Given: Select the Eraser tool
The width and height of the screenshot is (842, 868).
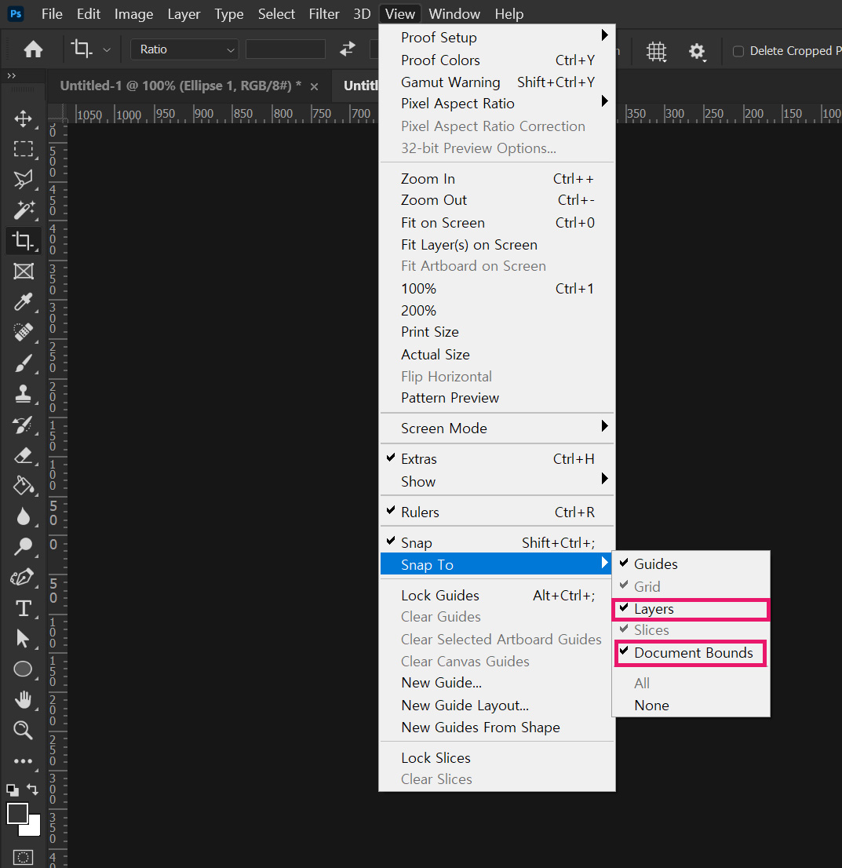Looking at the screenshot, I should point(23,456).
